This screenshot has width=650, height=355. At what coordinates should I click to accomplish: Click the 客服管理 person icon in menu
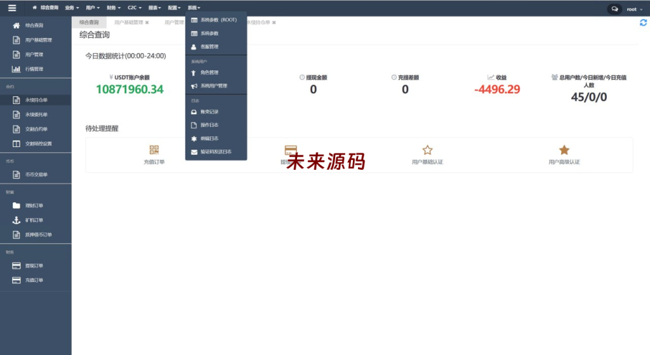coord(194,47)
